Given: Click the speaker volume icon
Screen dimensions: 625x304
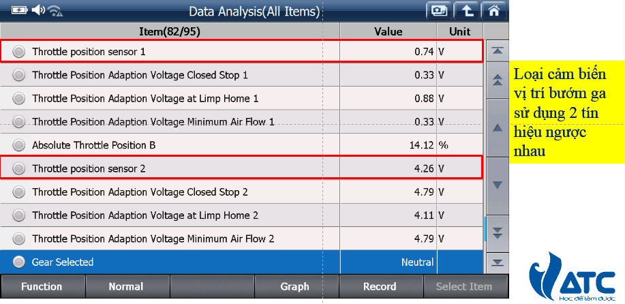Looking at the screenshot, I should pyautogui.click(x=37, y=10).
